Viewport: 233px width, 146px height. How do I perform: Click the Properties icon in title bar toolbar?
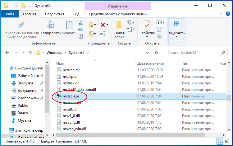point(16,6)
